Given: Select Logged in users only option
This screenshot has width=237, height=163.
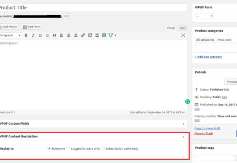Looking at the screenshot, I should click(68, 148).
